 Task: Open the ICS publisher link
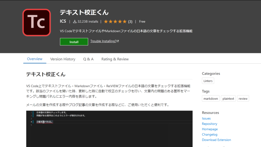click(63, 21)
